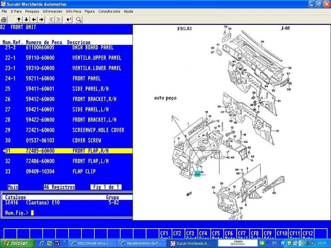Open the Info Peca menu
This screenshot has height=248, width=331.
point(74,12)
